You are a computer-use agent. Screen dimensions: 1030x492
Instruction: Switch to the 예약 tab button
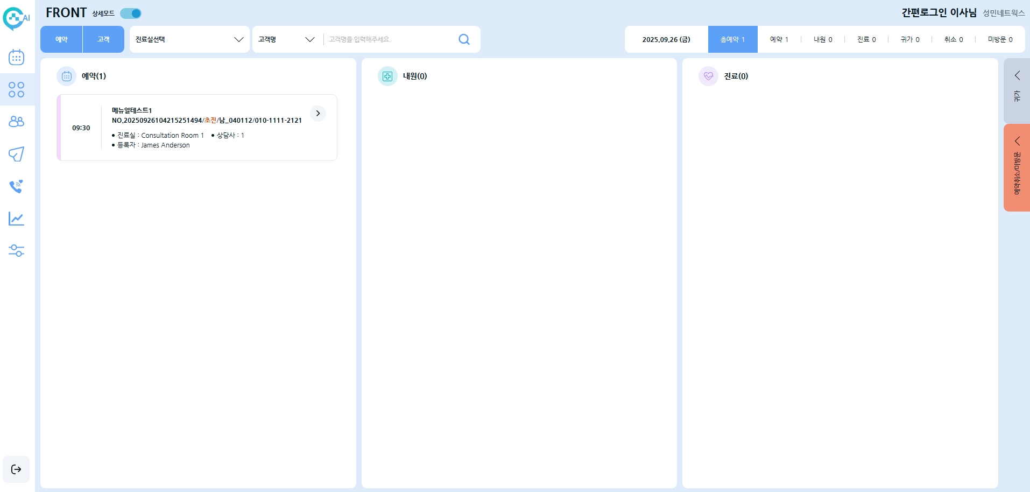[x=61, y=39]
